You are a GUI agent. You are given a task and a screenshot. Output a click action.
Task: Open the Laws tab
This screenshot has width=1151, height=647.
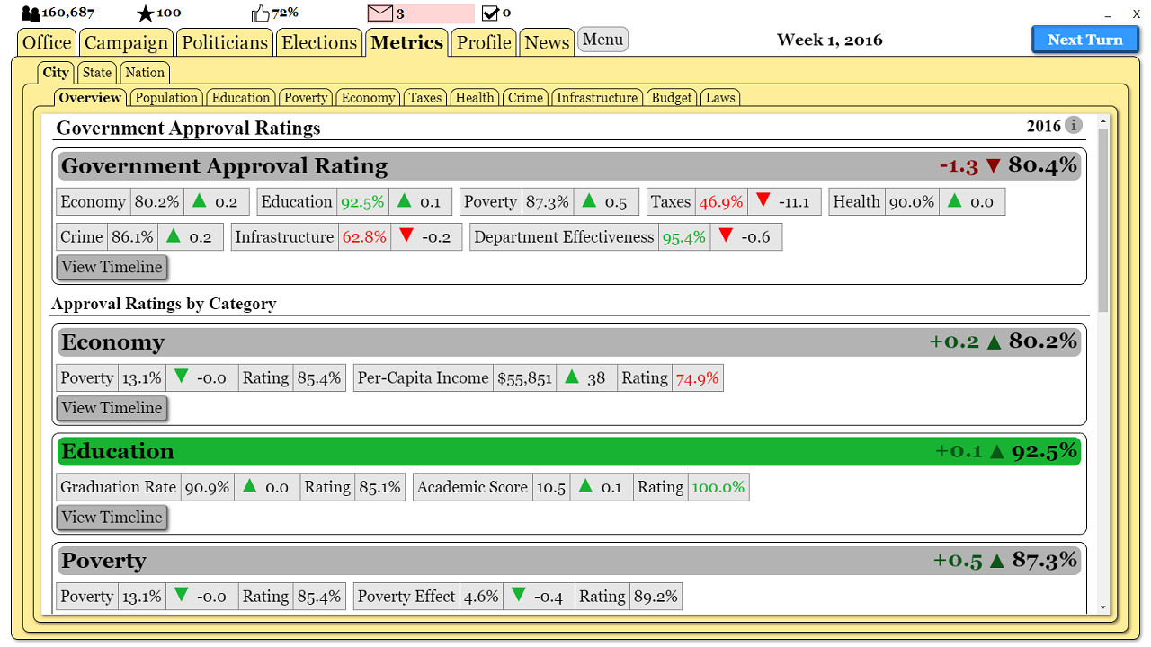point(719,97)
